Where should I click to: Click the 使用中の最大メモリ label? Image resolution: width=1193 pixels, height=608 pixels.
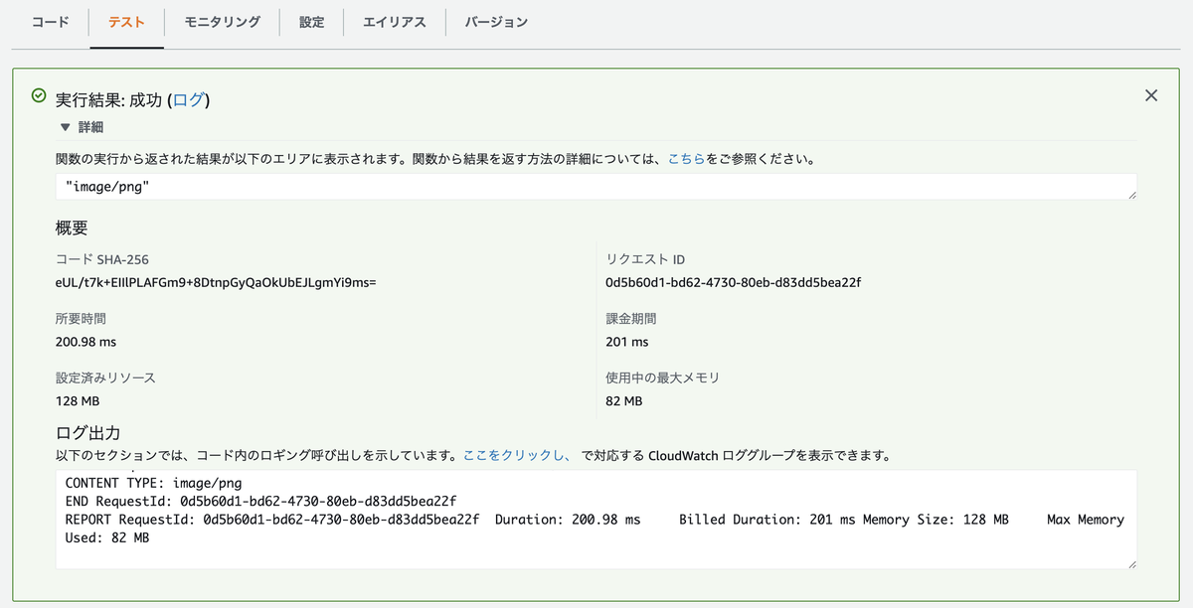[x=662, y=379]
